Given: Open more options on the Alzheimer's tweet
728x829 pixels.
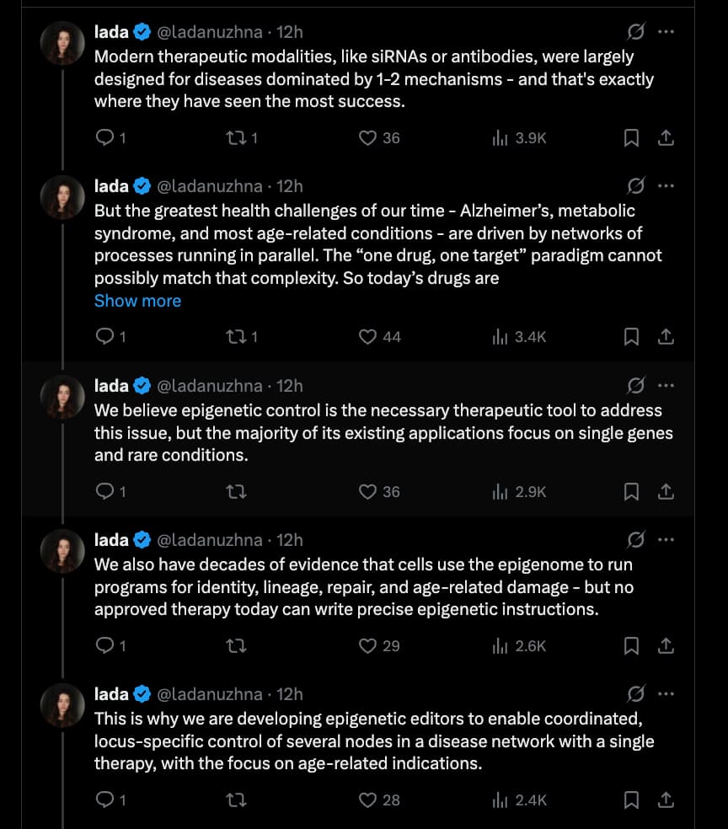Looking at the screenshot, I should click(x=666, y=186).
